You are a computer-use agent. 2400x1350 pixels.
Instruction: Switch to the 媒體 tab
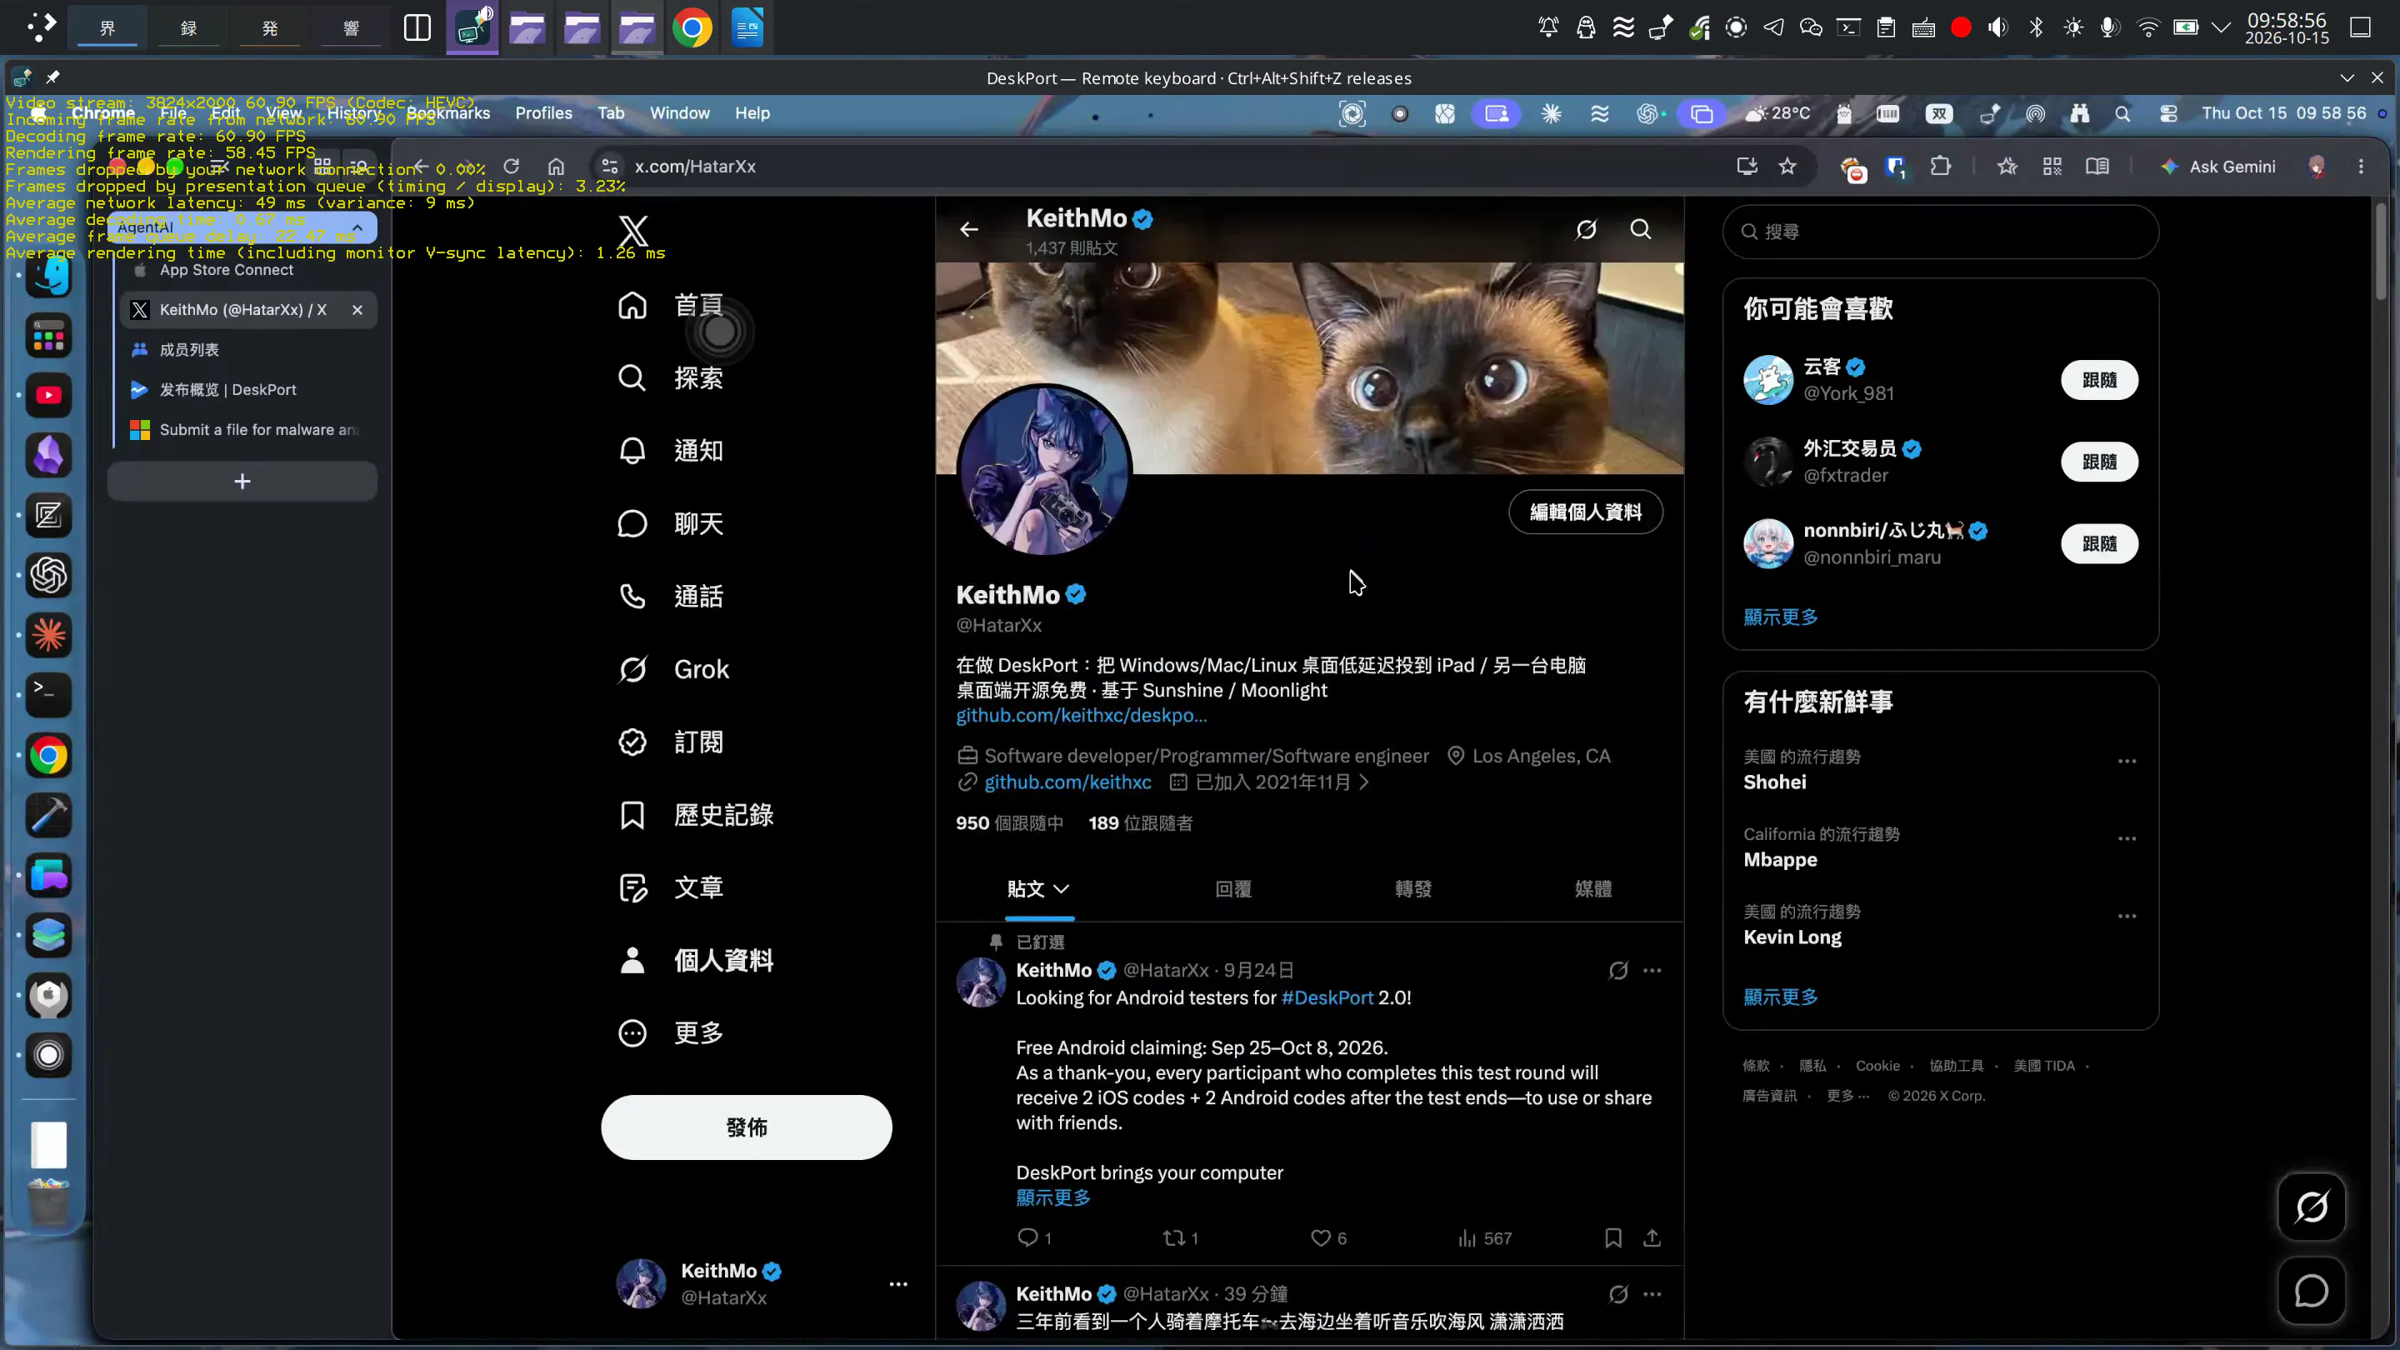pos(1593,889)
